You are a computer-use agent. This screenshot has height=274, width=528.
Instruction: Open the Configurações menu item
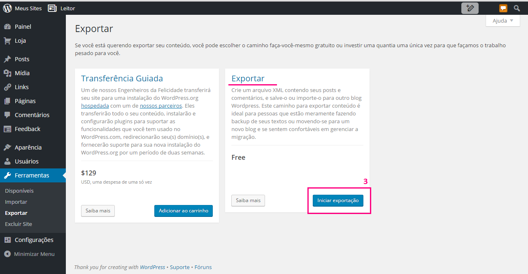(33, 240)
